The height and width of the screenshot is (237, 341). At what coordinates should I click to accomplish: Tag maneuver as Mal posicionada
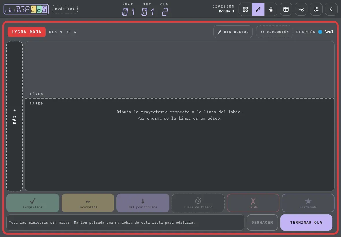(x=143, y=203)
